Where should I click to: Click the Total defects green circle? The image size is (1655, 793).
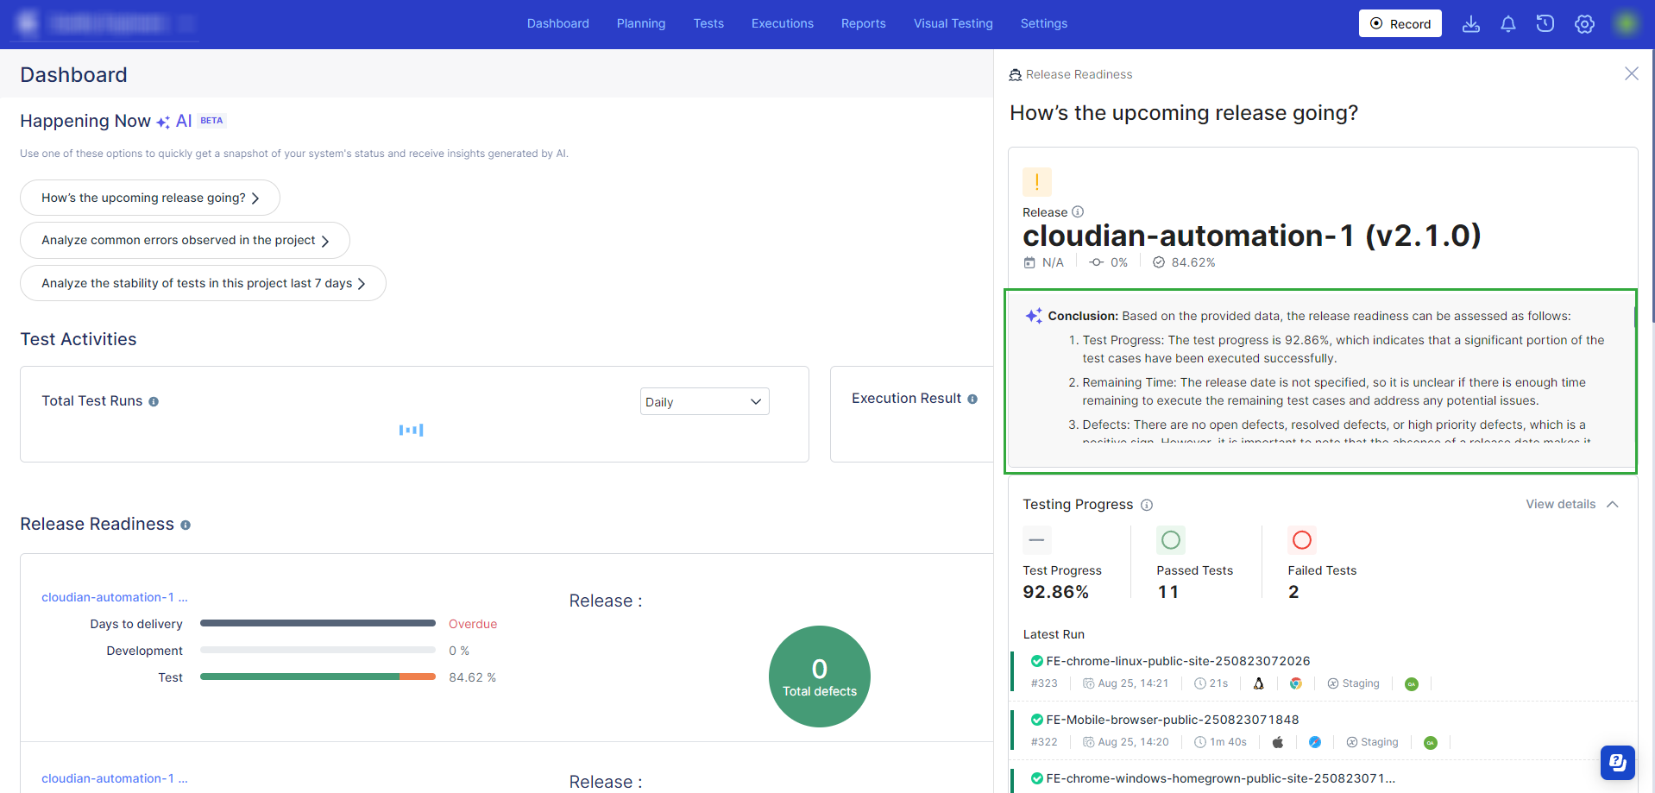click(819, 677)
